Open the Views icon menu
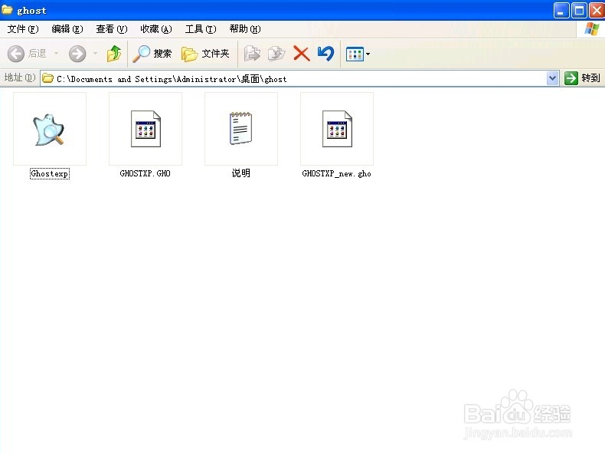The image size is (605, 454). pyautogui.click(x=358, y=54)
